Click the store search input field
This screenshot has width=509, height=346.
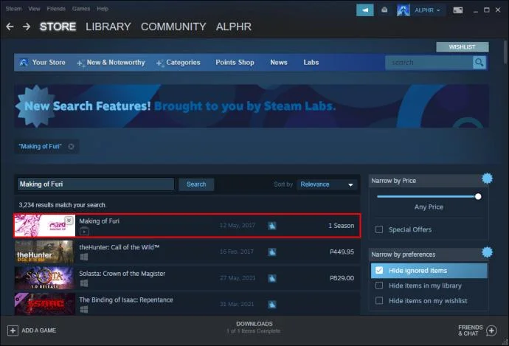click(x=429, y=62)
